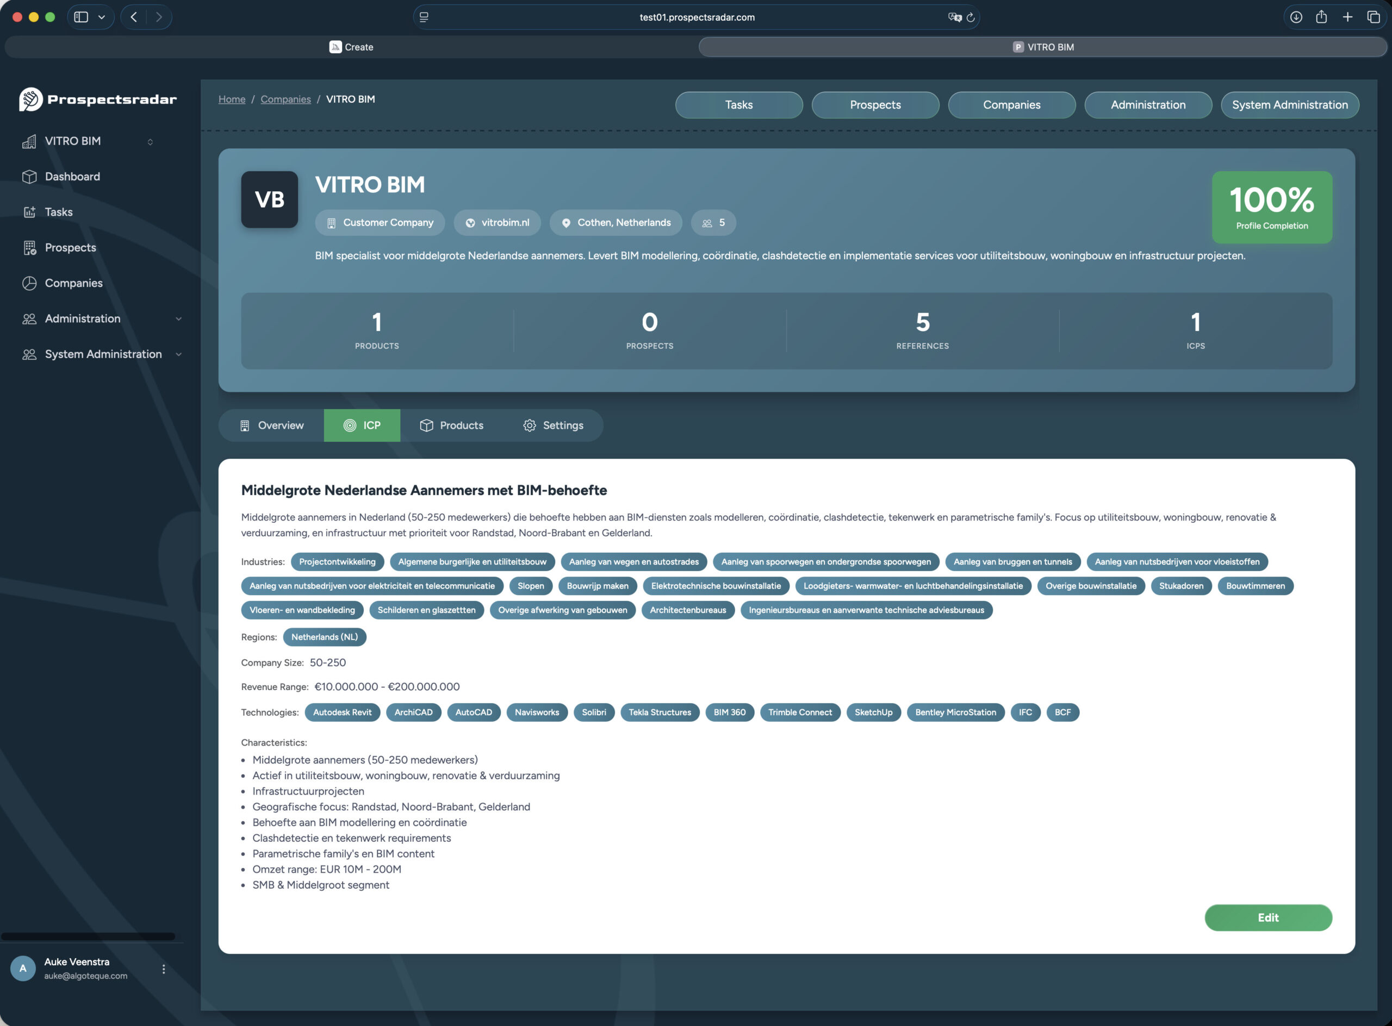
Task: Open the Companies breadcrumb link
Action: pos(285,99)
